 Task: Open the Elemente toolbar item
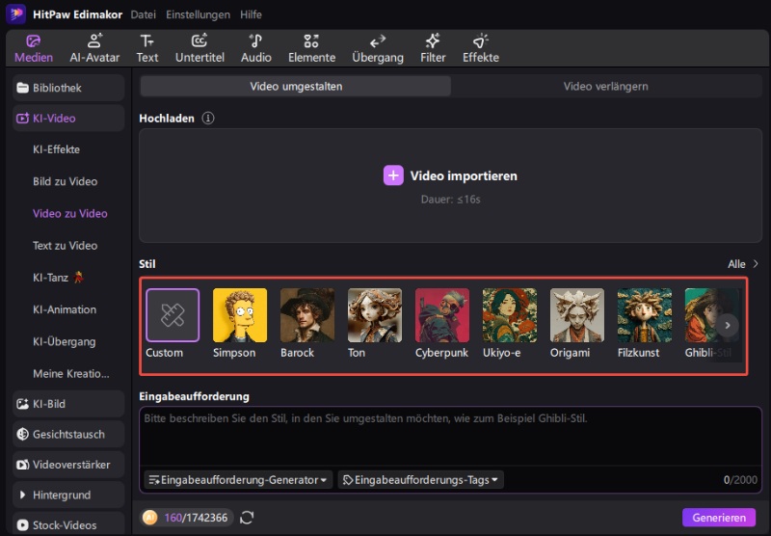(311, 47)
